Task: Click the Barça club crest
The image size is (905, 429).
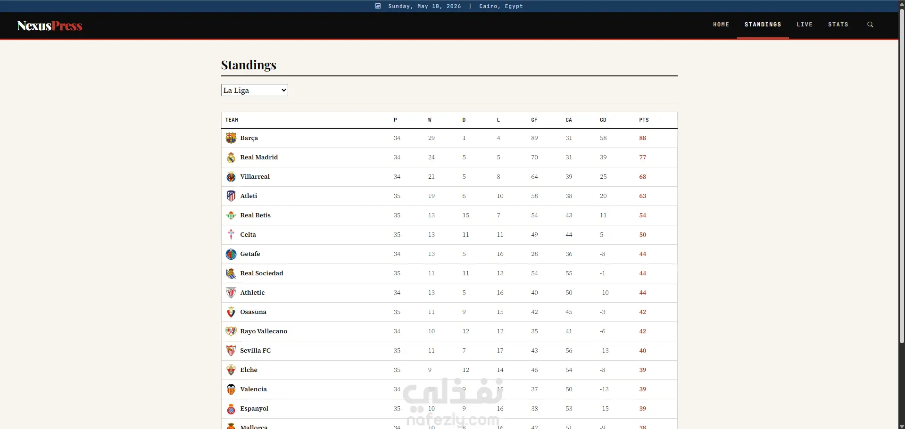Action: pos(231,138)
